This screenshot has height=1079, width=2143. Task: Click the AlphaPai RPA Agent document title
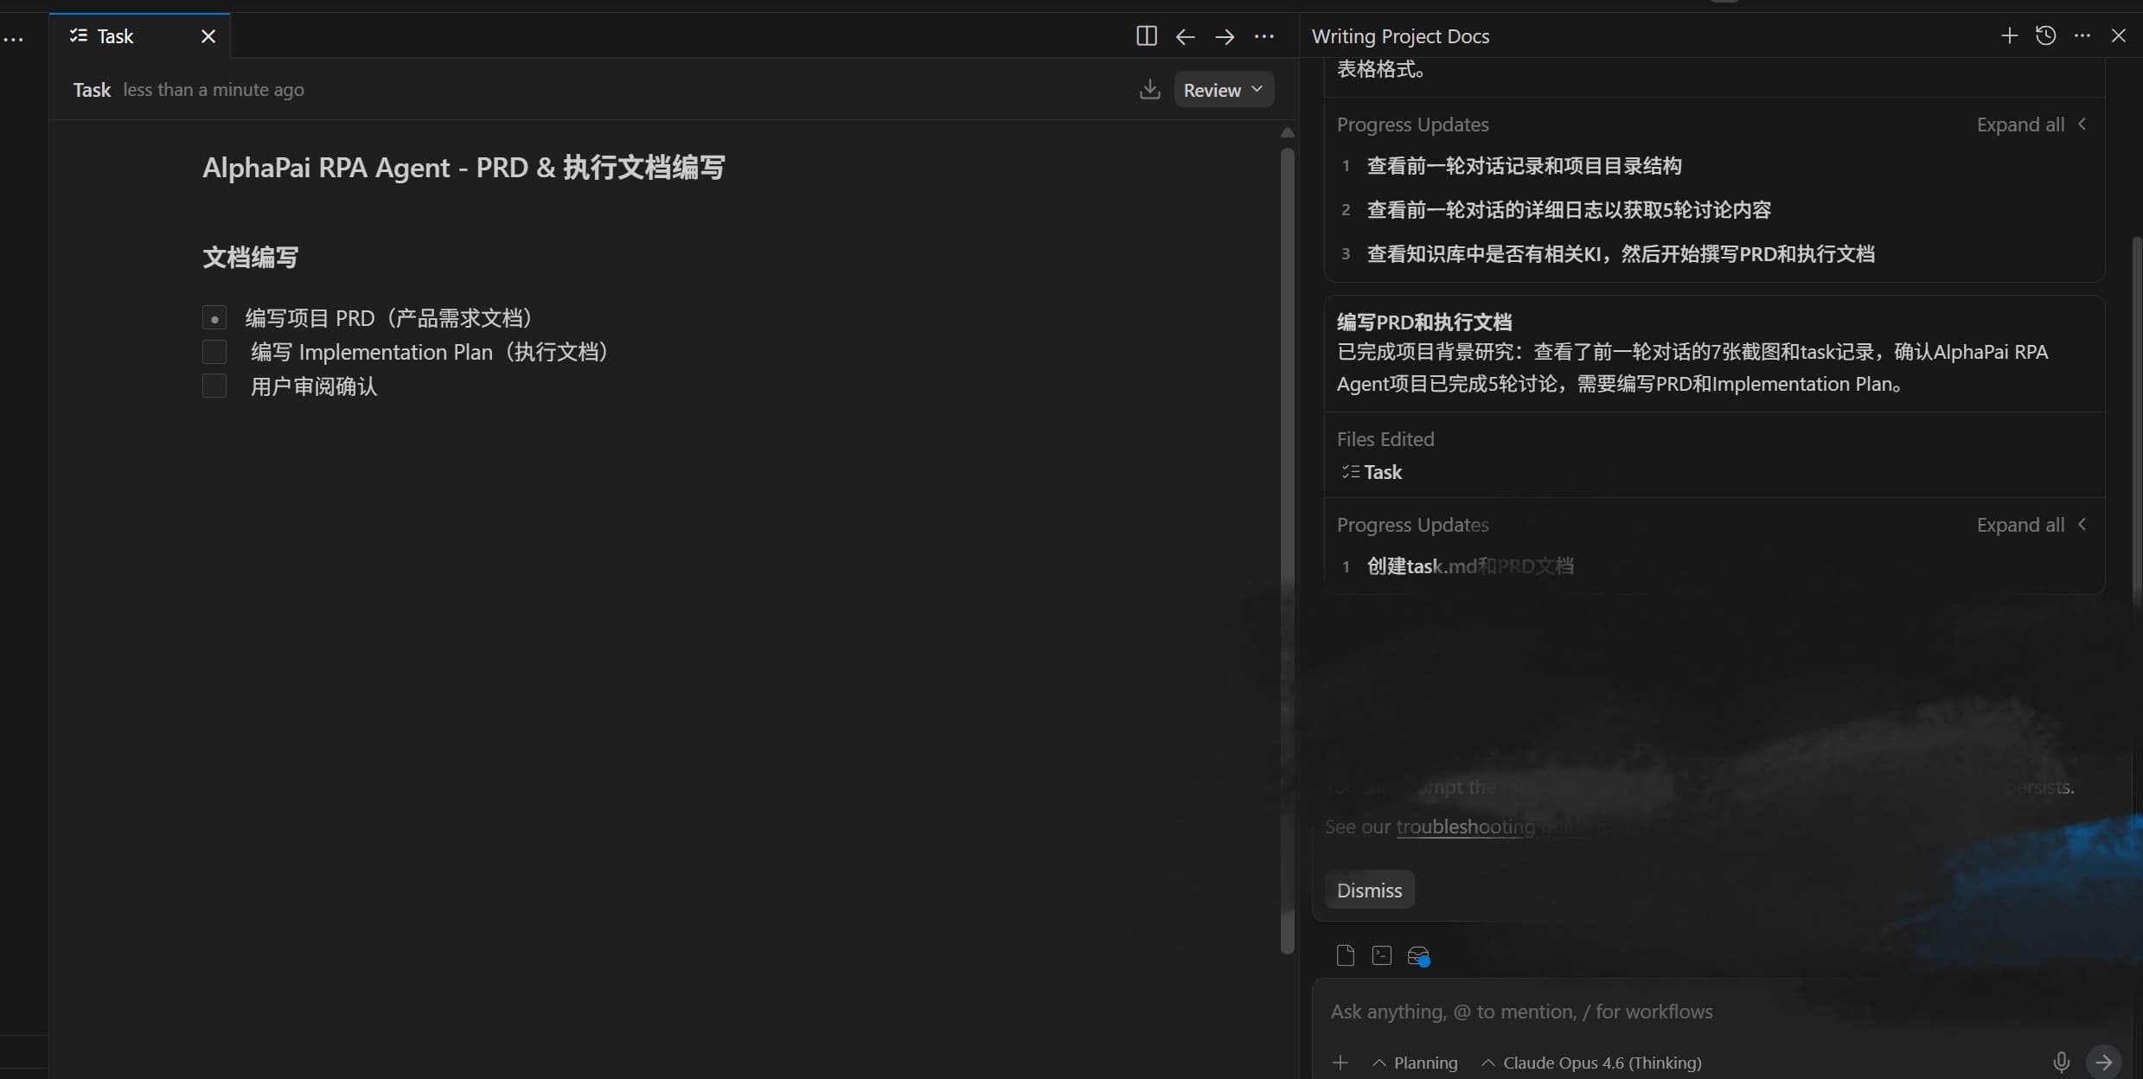pos(464,167)
